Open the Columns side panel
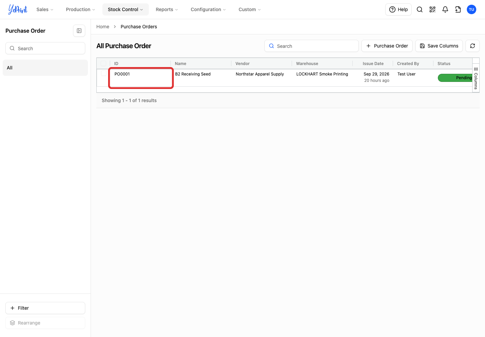 coord(476,78)
